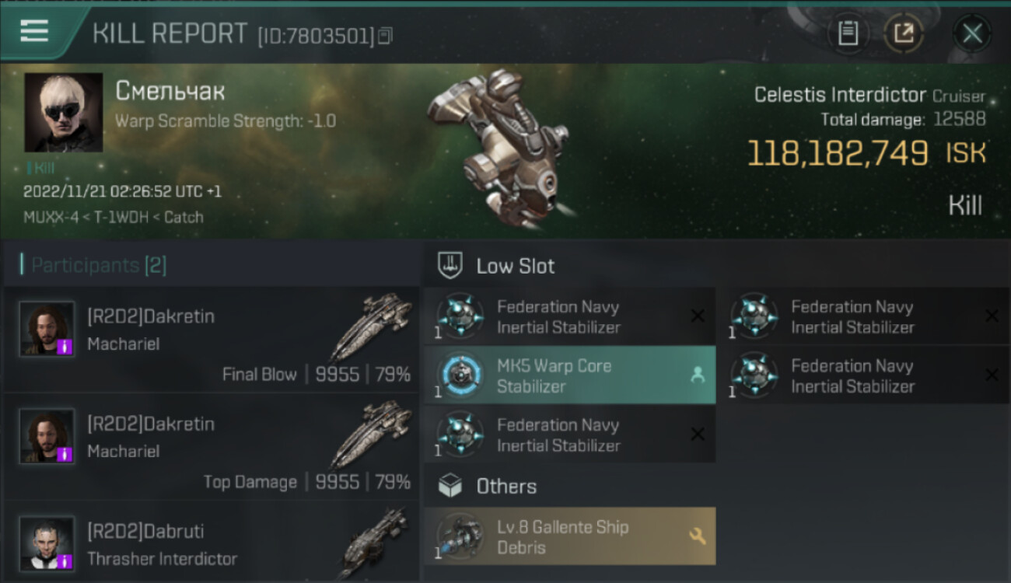Viewport: 1011px width, 583px height.
Task: Open Dakretin's Top Damage participant entry
Action: [211, 447]
